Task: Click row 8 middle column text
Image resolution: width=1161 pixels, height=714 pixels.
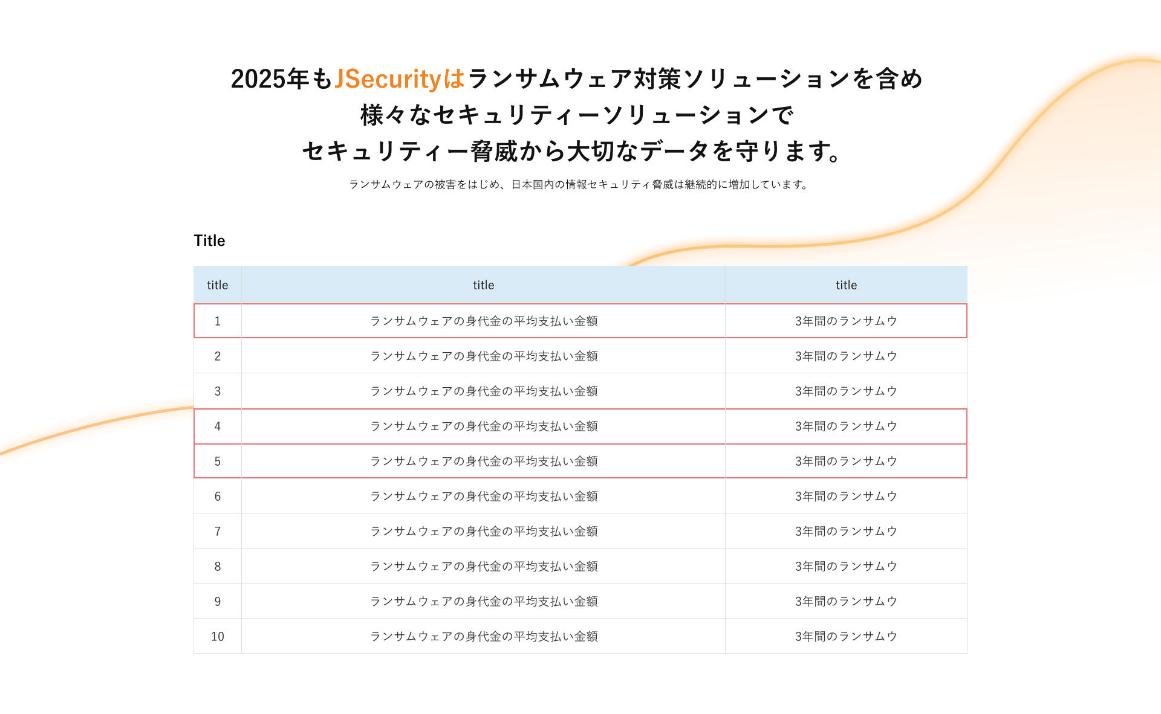Action: [484, 567]
